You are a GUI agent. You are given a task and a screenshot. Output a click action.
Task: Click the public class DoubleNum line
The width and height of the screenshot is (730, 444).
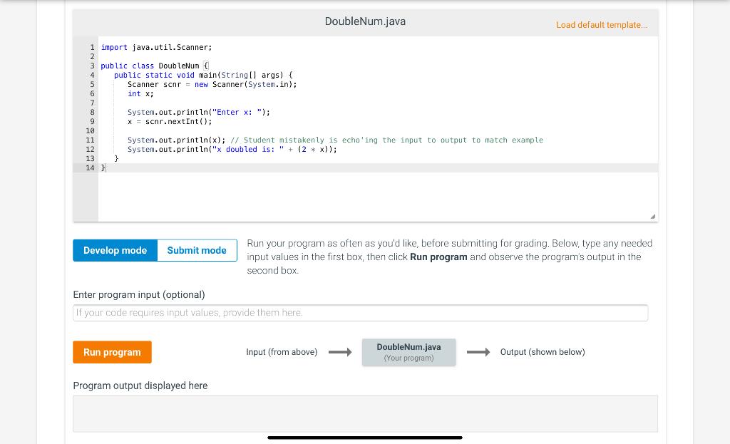(155, 66)
